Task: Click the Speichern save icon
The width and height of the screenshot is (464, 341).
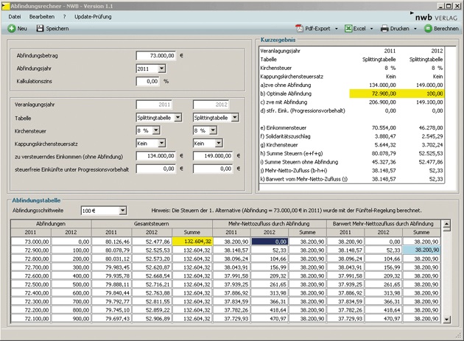Action: [39, 28]
